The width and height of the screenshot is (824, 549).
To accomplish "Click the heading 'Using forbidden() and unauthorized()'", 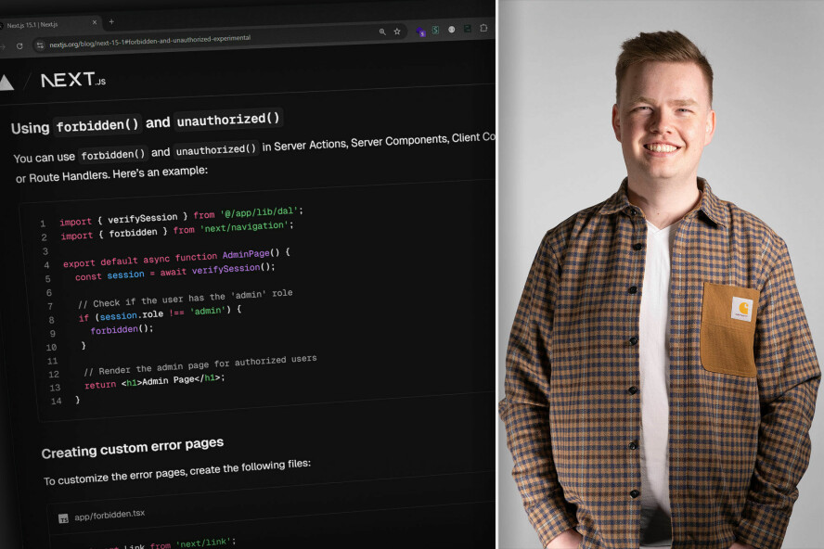I will point(146,124).
